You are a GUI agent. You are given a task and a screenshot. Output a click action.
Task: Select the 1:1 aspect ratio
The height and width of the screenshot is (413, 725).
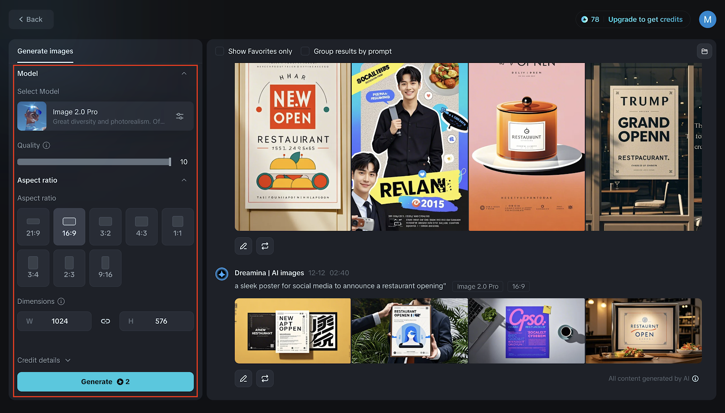point(178,227)
